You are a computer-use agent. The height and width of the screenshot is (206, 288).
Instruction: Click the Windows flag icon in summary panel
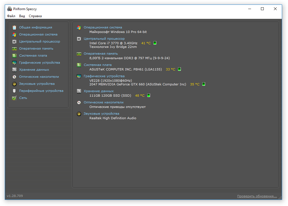click(x=79, y=28)
